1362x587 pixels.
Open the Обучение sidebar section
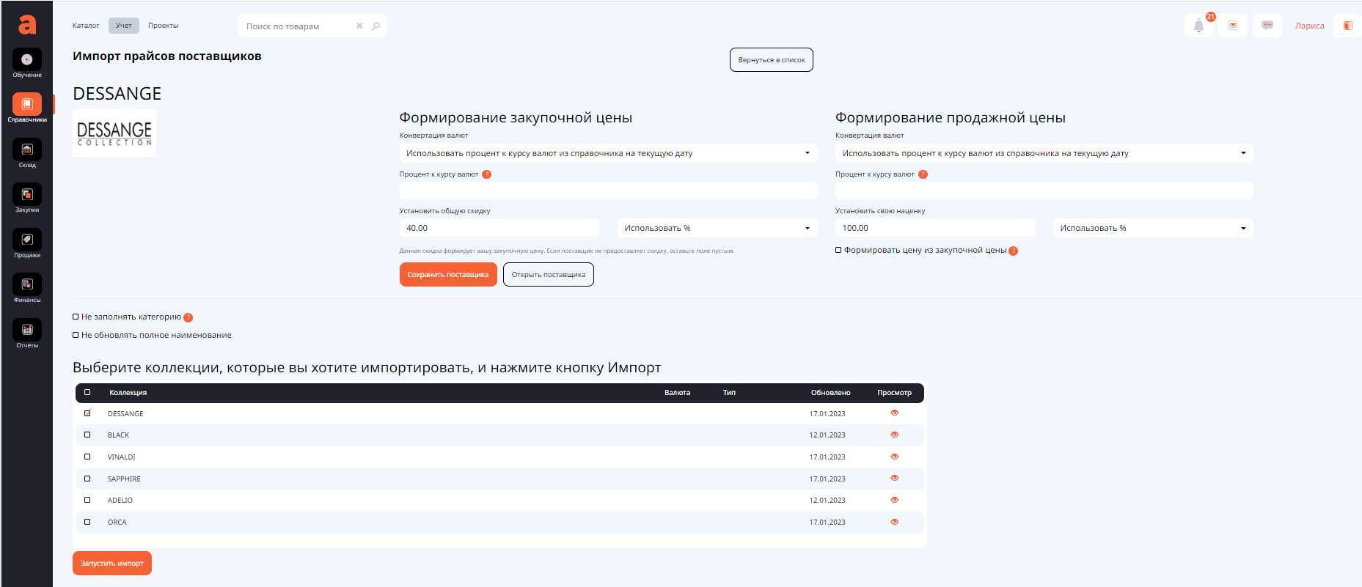click(x=27, y=60)
